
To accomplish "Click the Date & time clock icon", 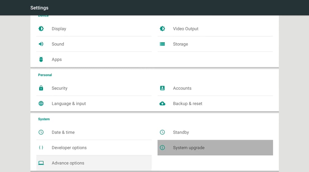I will point(41,132).
